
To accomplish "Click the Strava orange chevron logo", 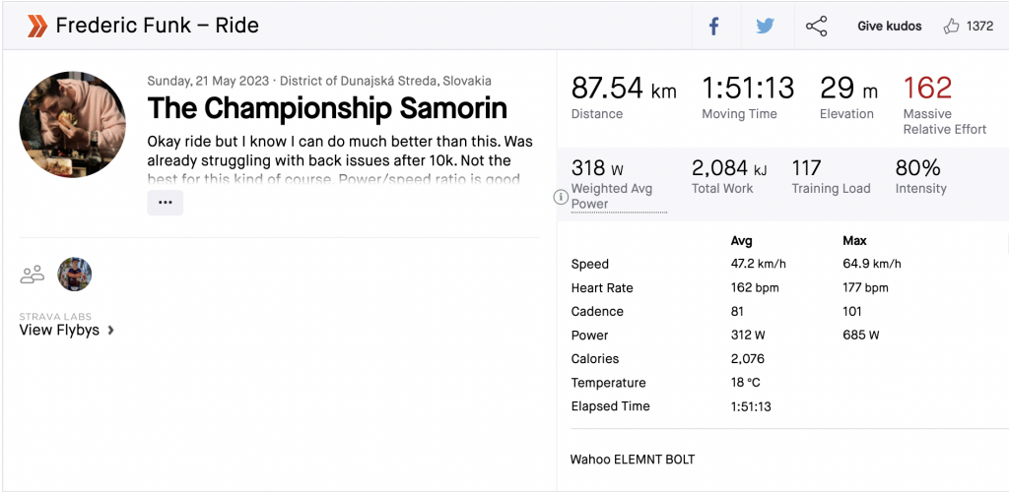I will 36,26.
